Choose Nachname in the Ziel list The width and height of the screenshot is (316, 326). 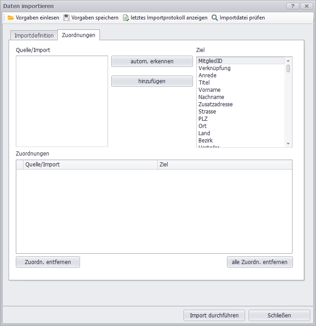211,97
